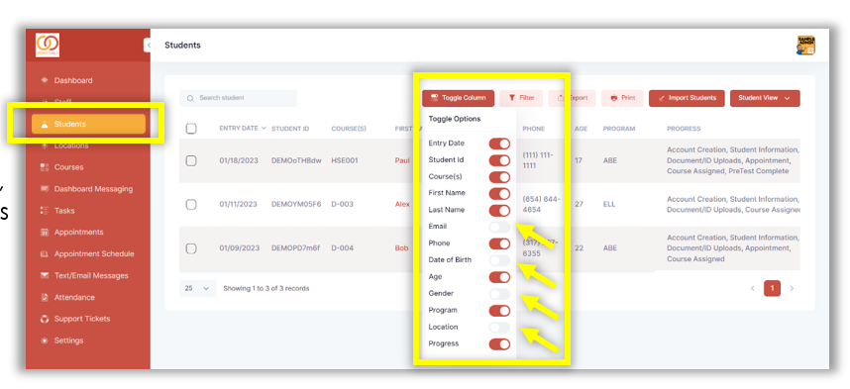The height and width of the screenshot is (389, 850).
Task: Click the Appointments calendar icon
Action: [x=45, y=233]
